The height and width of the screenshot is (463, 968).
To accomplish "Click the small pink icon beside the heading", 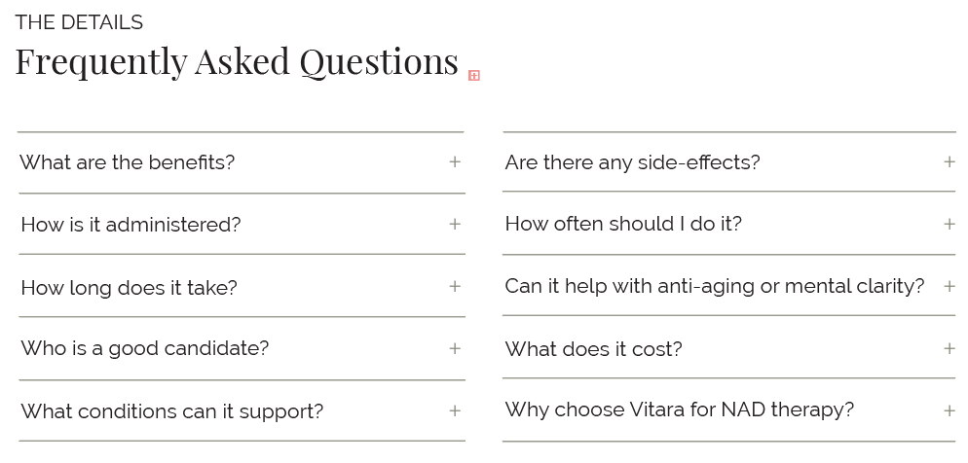I will pos(474,75).
